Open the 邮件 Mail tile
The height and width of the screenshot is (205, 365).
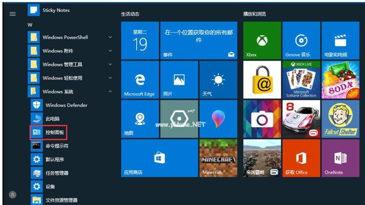click(199, 40)
